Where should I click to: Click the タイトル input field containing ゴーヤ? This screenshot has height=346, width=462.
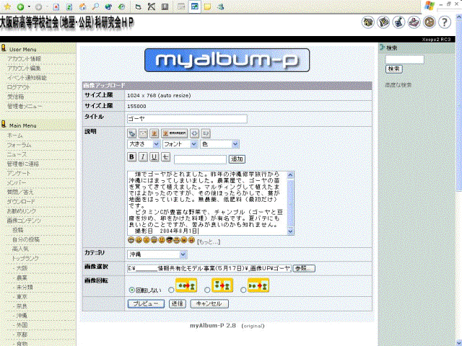pos(187,119)
